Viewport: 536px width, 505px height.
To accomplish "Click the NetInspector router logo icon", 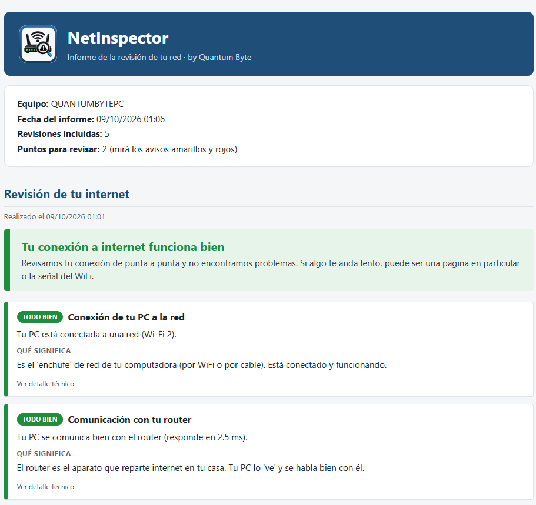I will click(x=38, y=44).
